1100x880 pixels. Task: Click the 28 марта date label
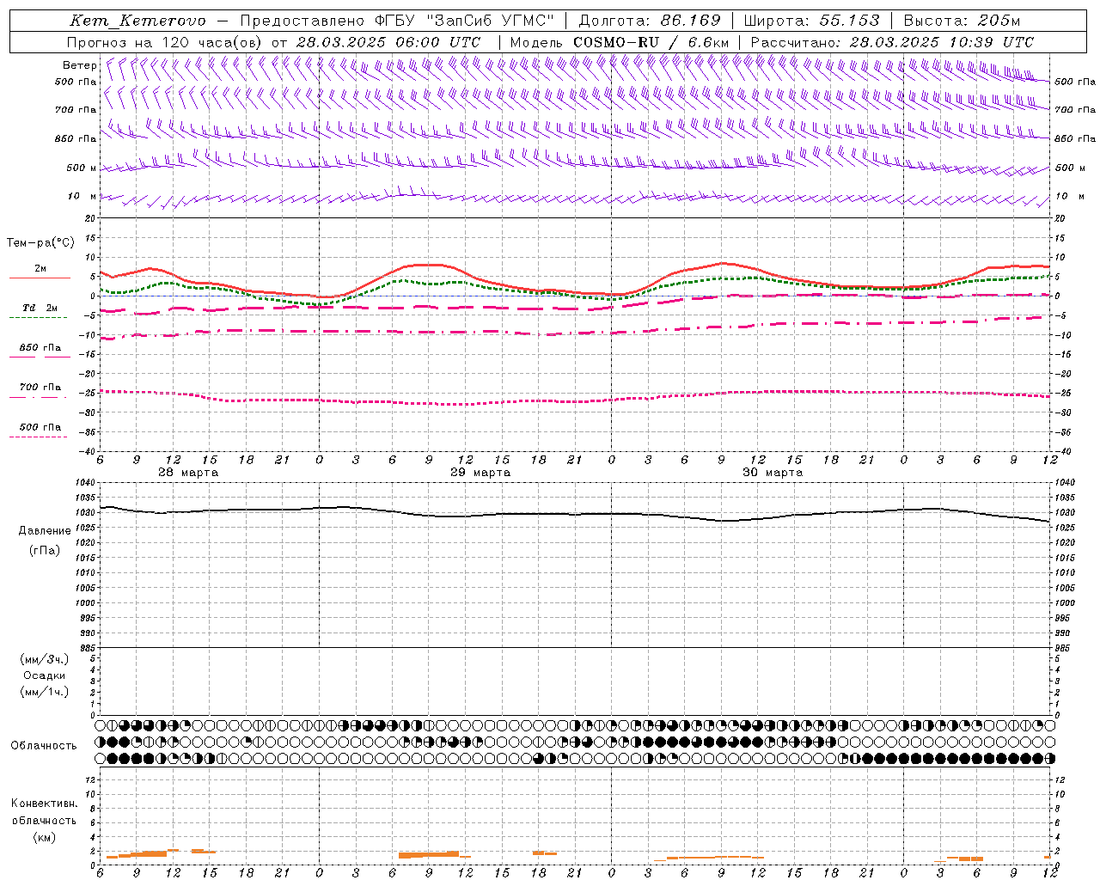tap(188, 472)
